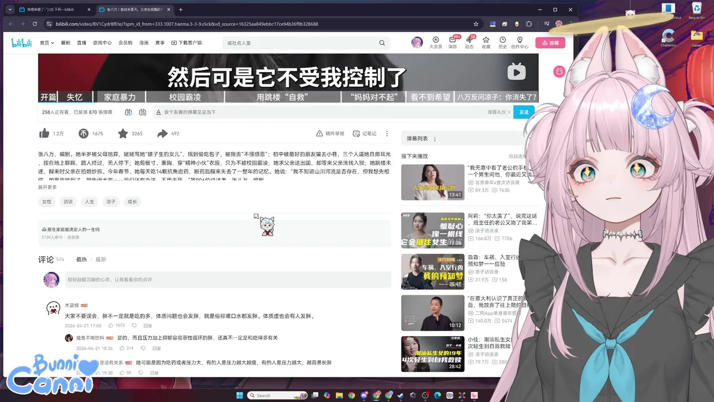Jump to chapter 失忆
The height and width of the screenshot is (402, 714).
click(x=74, y=97)
